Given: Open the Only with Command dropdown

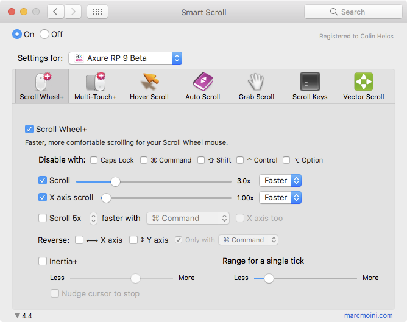Looking at the screenshot, I should click(249, 240).
